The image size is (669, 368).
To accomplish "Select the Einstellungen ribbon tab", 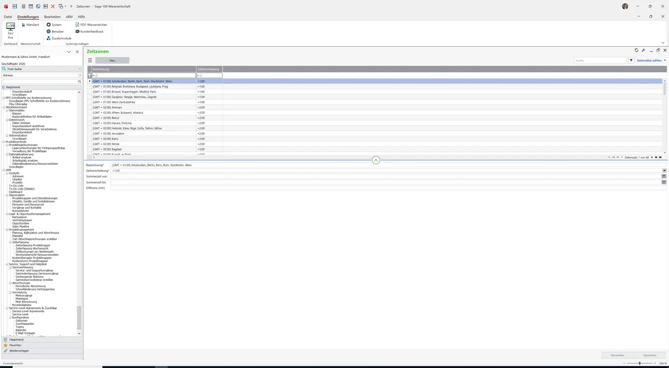I will coord(28,17).
